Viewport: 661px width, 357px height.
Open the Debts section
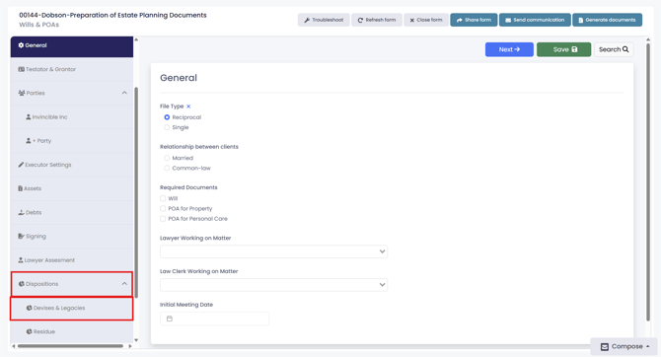pos(72,212)
